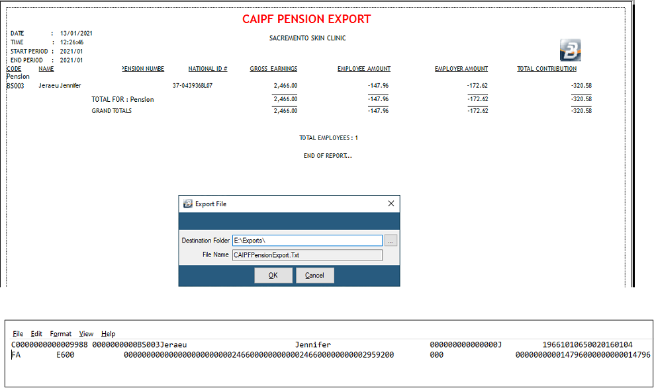This screenshot has width=654, height=390.
Task: Click END OF REPORT text
Action: pos(328,156)
